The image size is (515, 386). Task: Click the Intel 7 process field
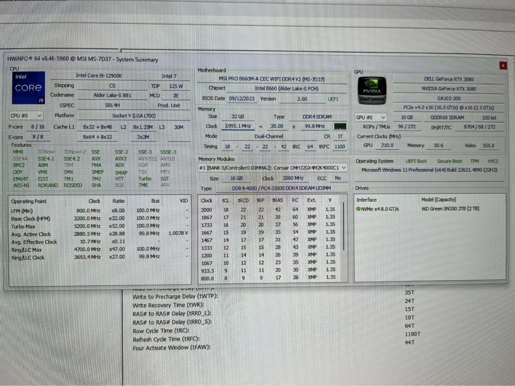pos(169,76)
